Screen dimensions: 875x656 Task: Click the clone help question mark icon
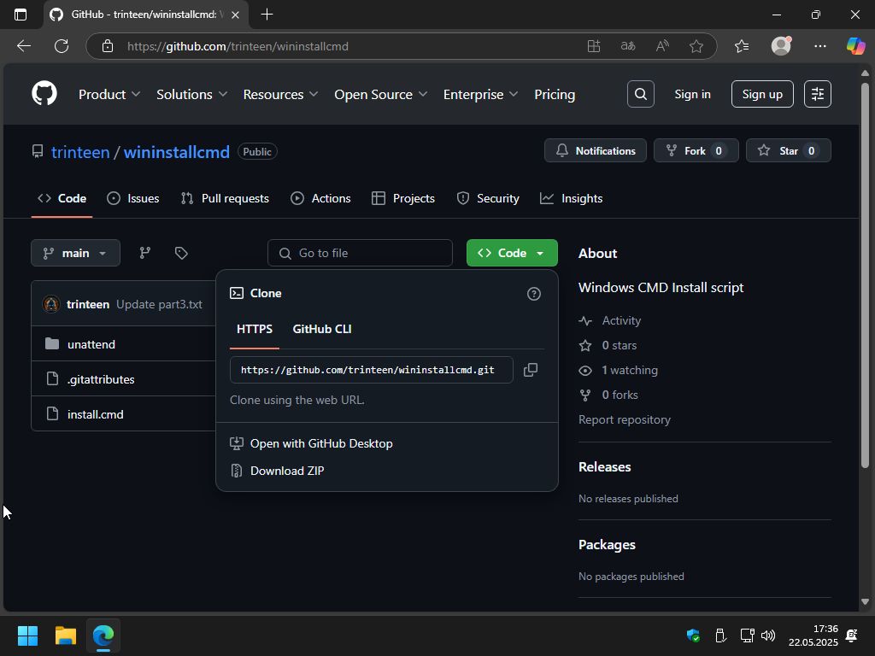click(x=534, y=294)
